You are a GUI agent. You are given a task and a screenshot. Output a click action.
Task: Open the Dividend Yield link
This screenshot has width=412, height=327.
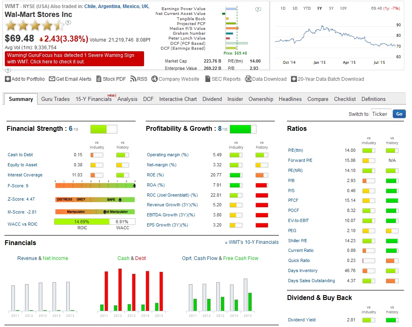[x=302, y=320]
